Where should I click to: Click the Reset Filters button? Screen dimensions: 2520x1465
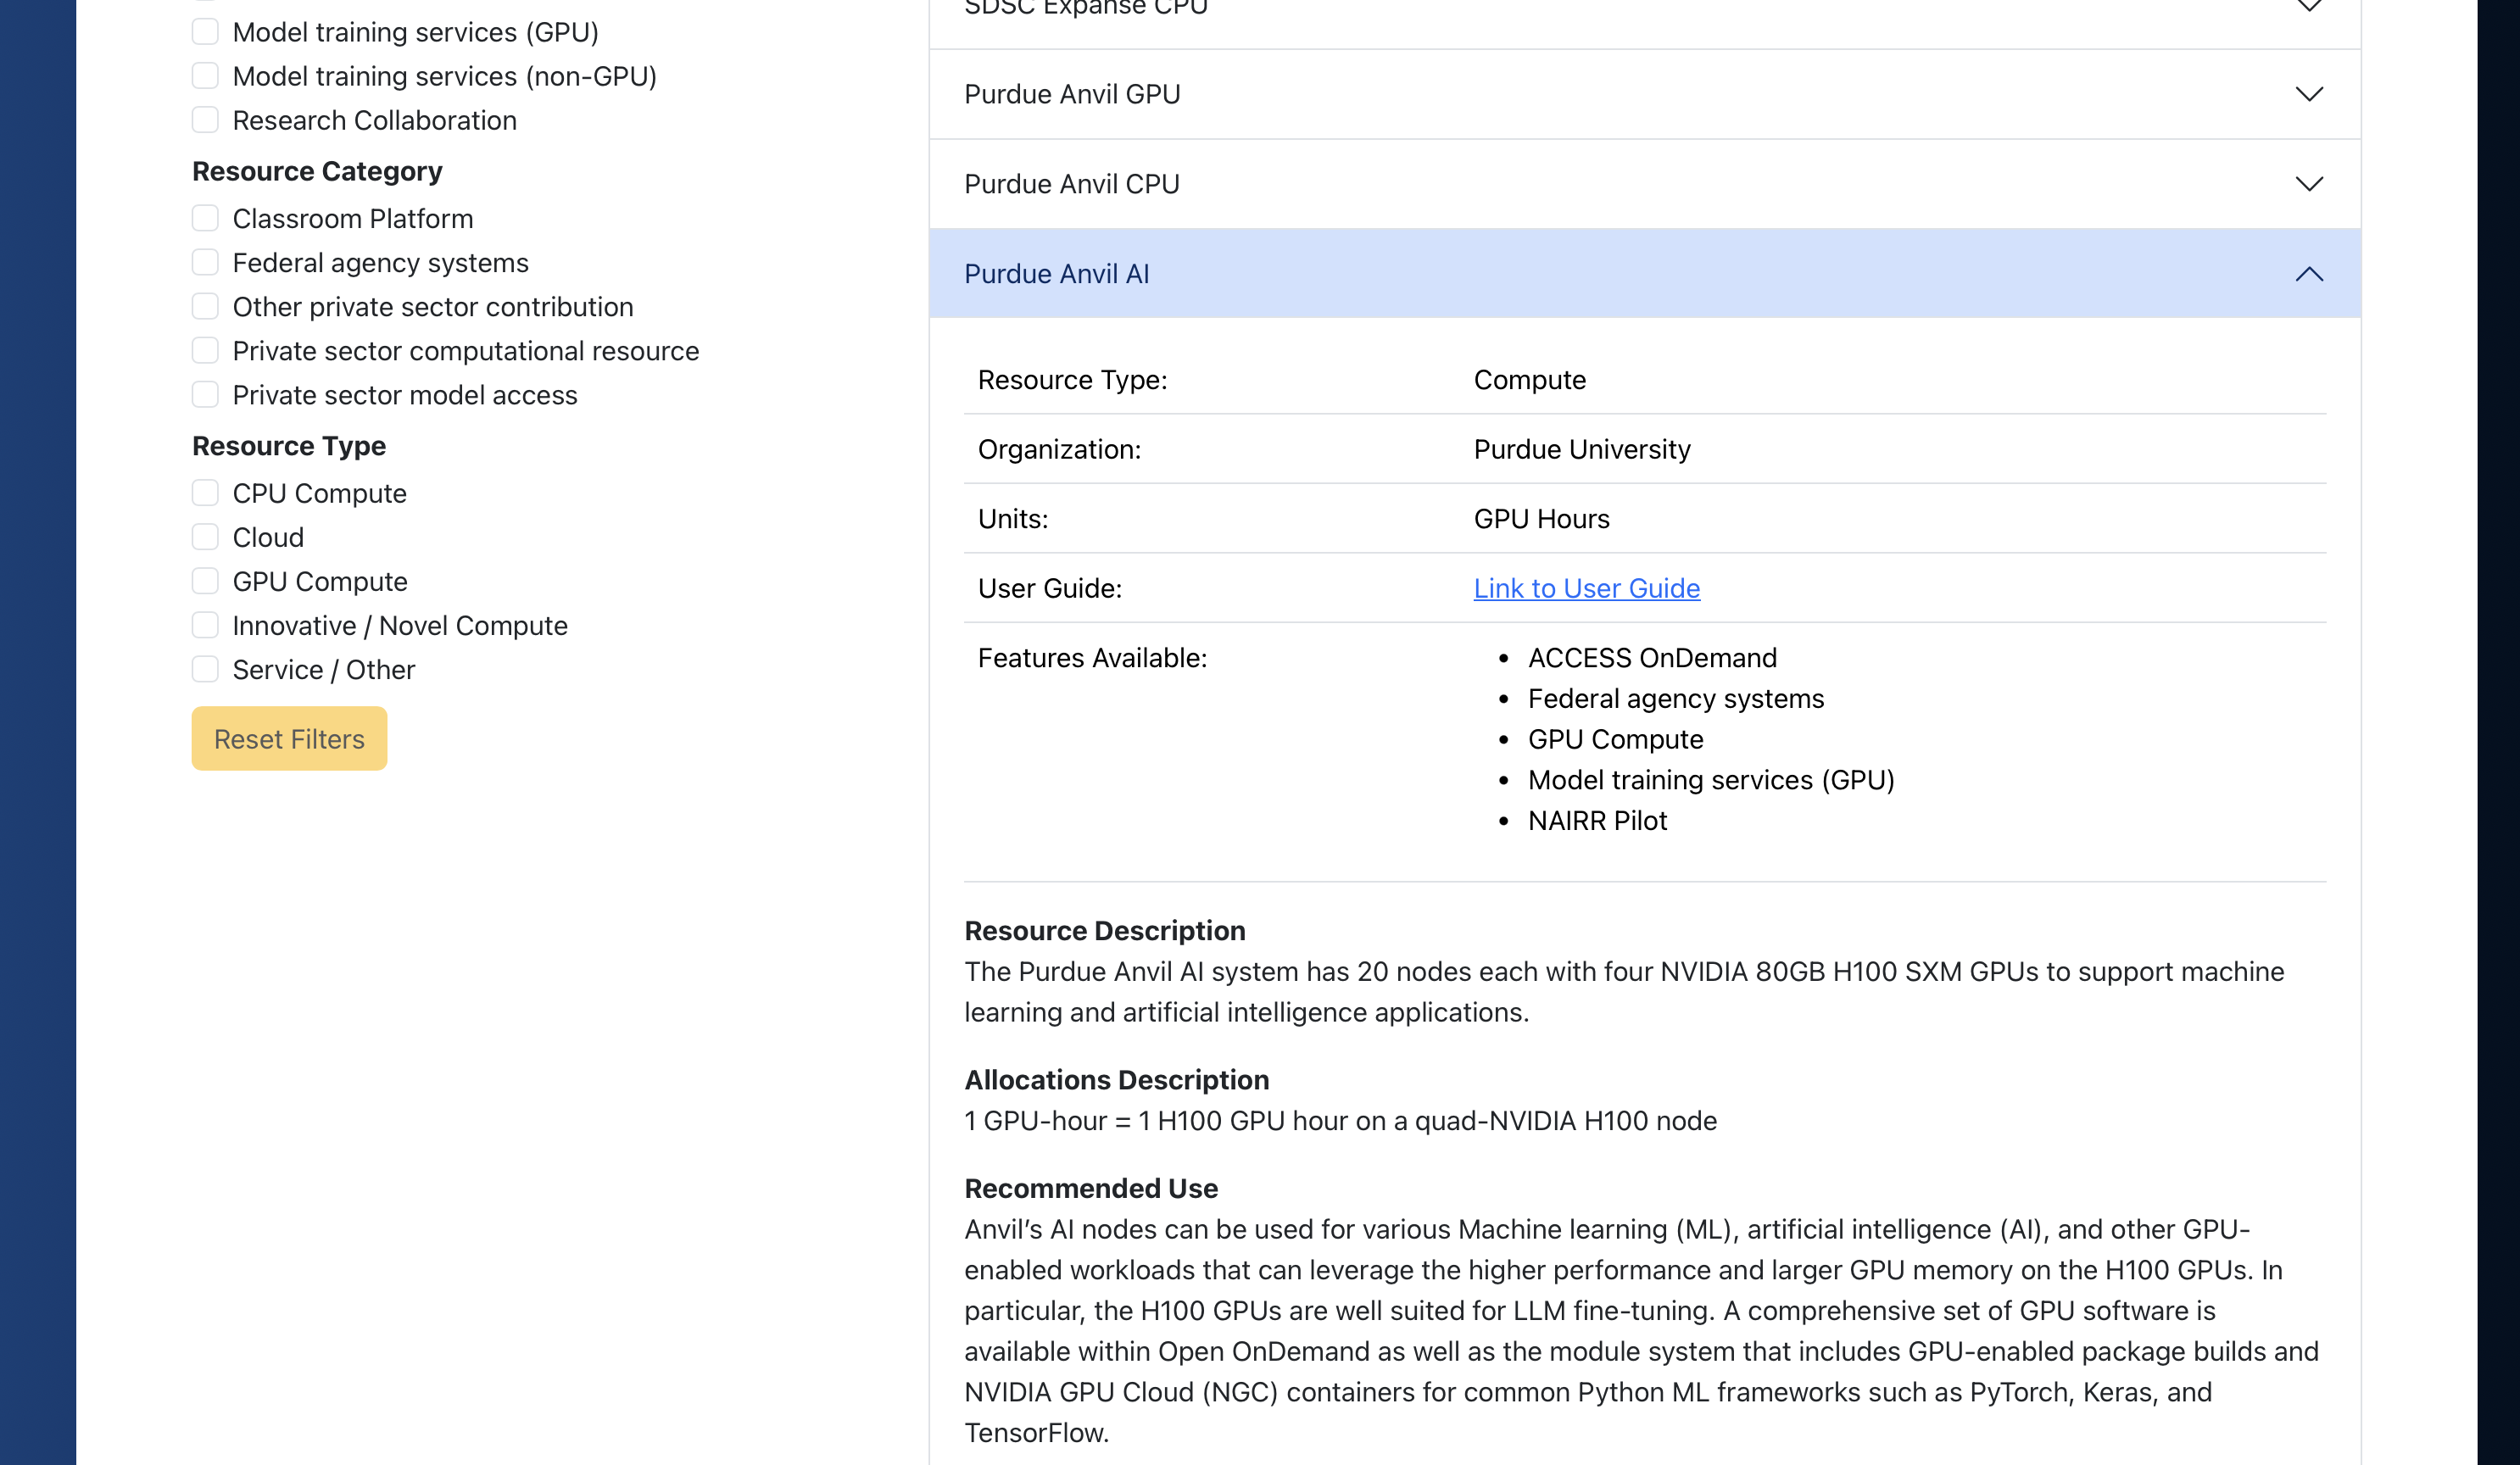tap(289, 739)
